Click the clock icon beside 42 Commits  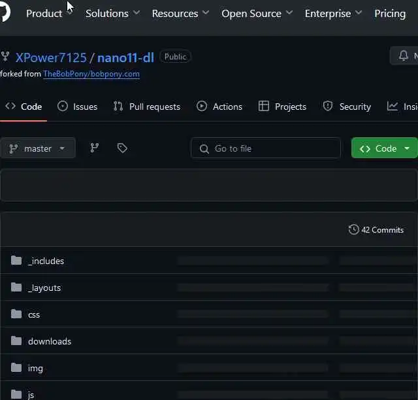354,229
